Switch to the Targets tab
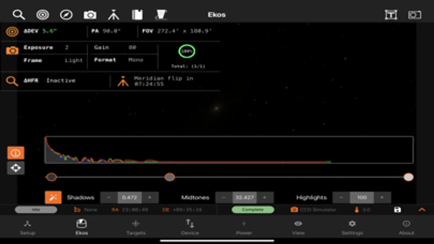 tap(136, 227)
